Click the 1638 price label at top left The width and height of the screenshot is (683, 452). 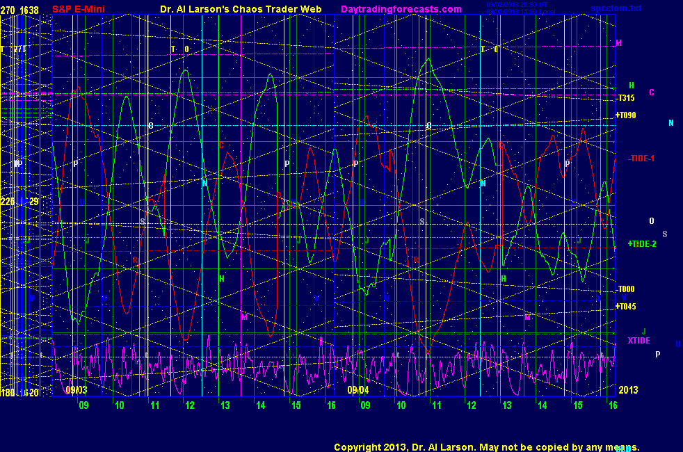pos(30,10)
